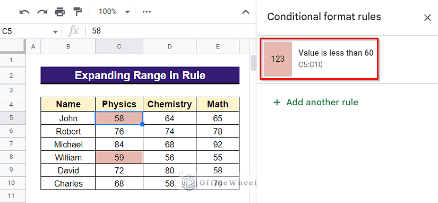The image size is (438, 203).
Task: Click the Redo arrow icon
Action: tap(42, 12)
